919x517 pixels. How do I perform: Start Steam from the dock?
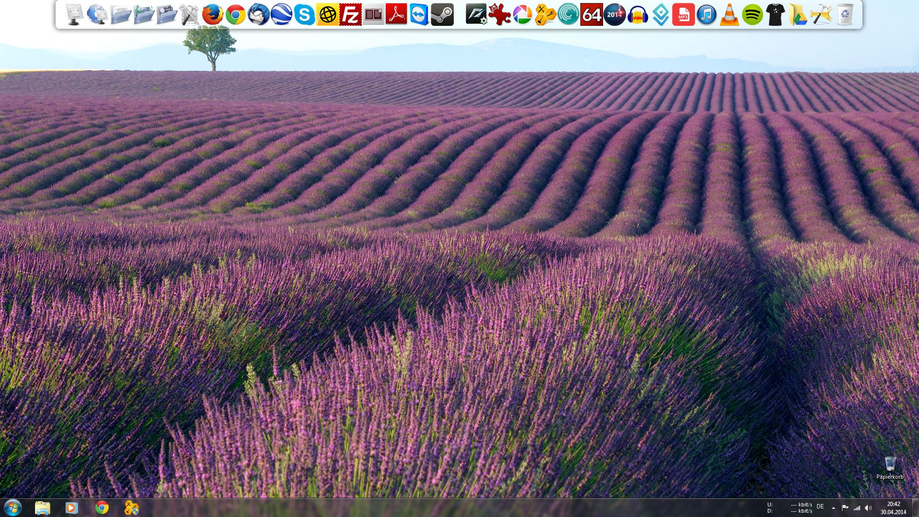442,15
